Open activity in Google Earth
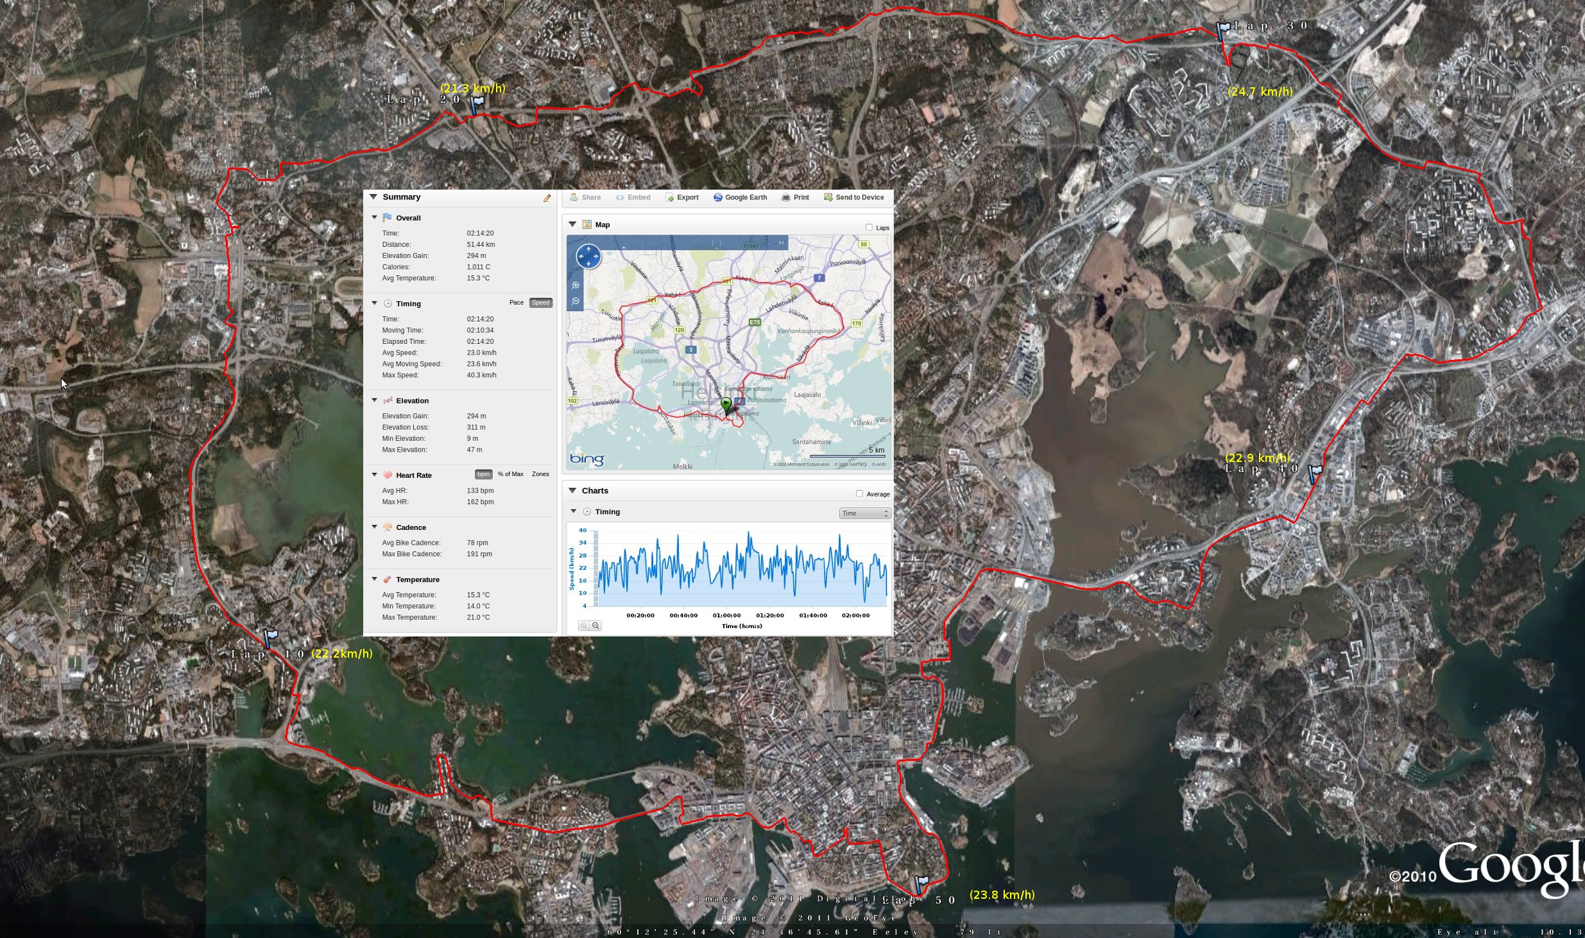Image resolution: width=1585 pixels, height=938 pixels. [740, 198]
